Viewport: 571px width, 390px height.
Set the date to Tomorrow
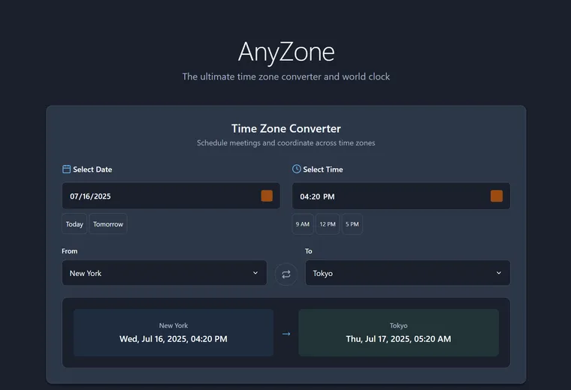tap(108, 224)
